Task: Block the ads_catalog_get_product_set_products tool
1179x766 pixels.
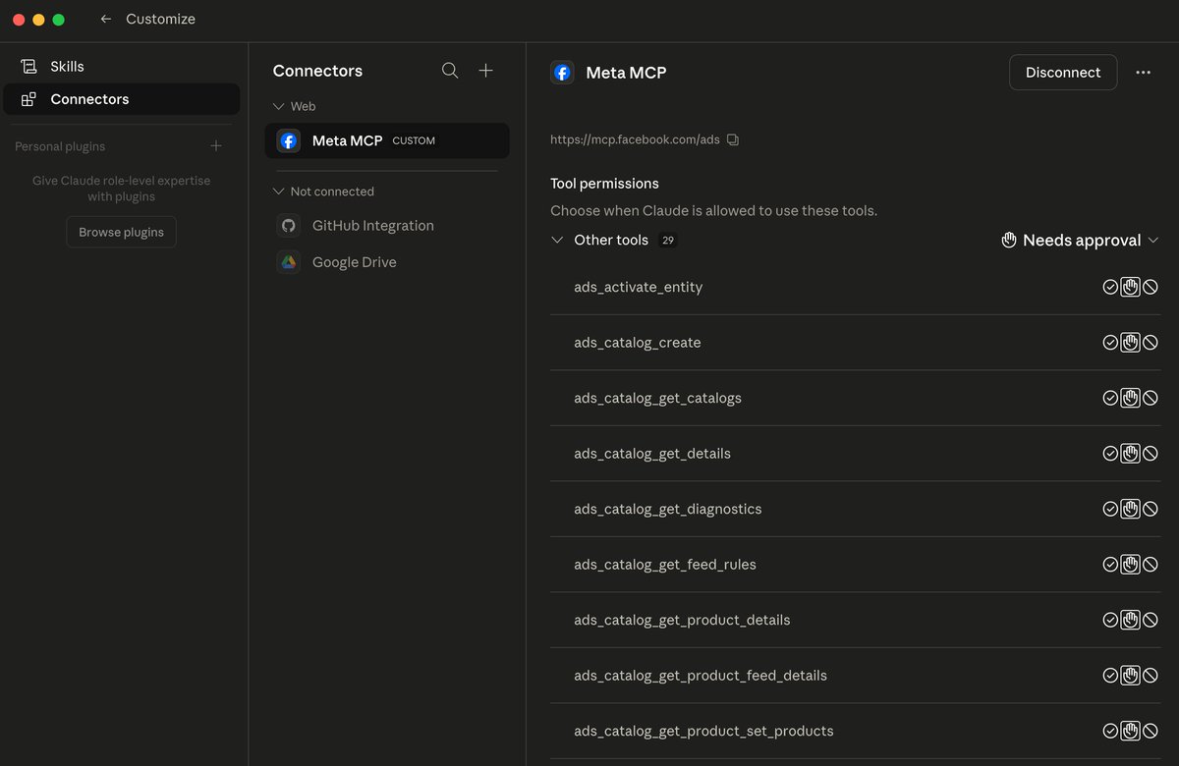Action: [x=1151, y=731]
